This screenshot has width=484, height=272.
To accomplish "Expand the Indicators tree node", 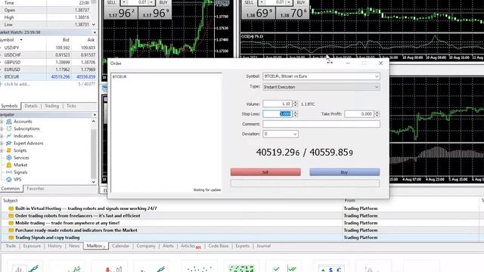I will click(2, 136).
